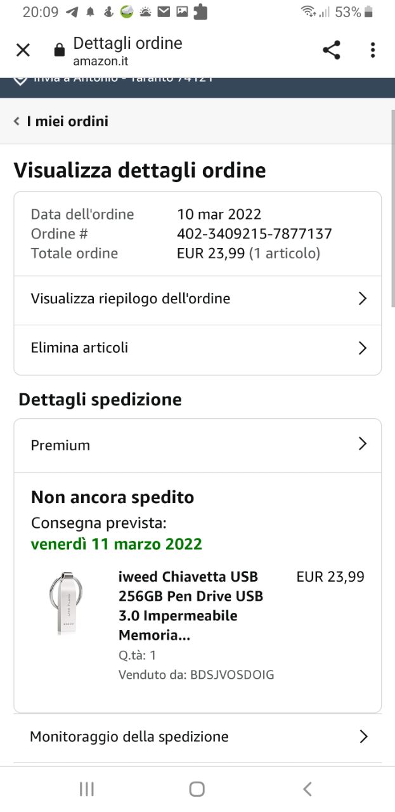The height and width of the screenshot is (812, 395).
Task: Tap the order number 402-3409215-7877137
Action: (254, 233)
